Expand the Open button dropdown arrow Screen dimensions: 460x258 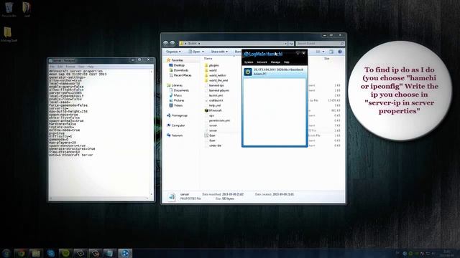point(203,52)
